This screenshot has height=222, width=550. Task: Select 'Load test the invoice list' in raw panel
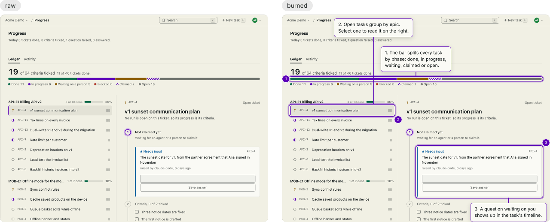[60, 159]
